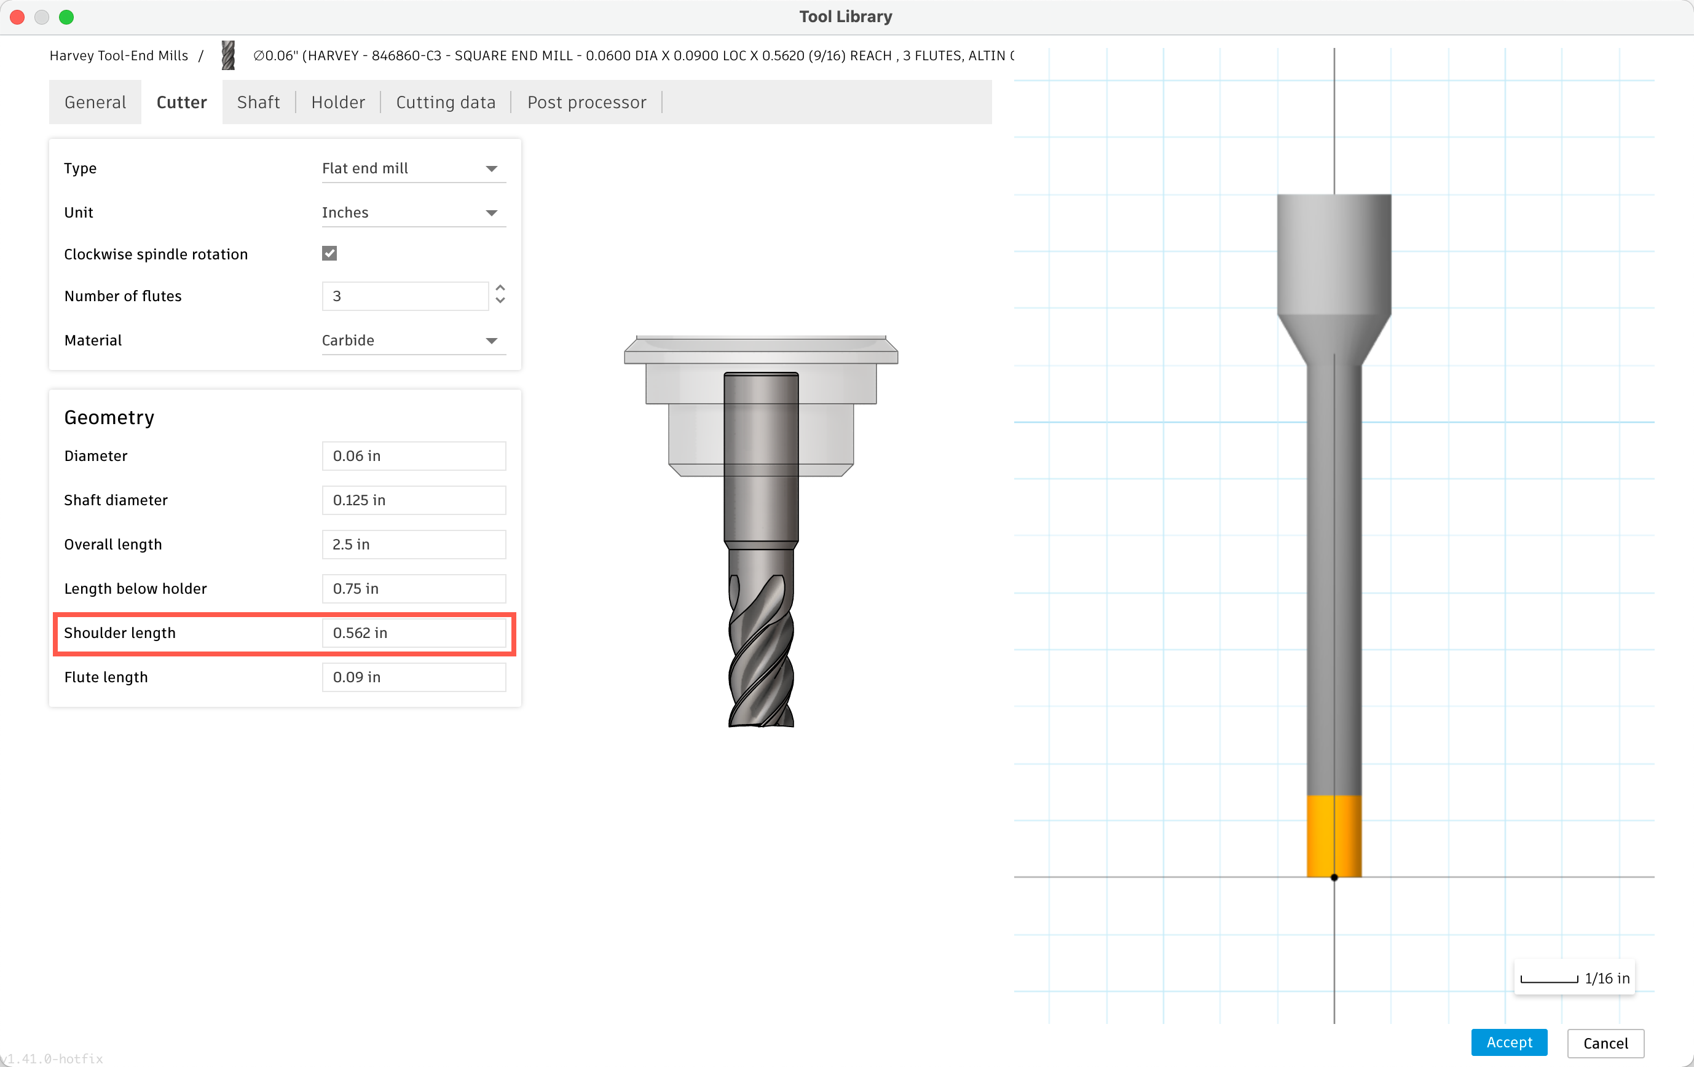Click the number of flutes up stepper arrow

click(x=500, y=288)
